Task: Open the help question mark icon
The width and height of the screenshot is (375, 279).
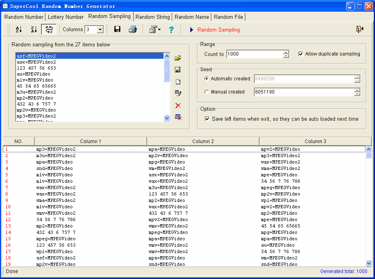Action: click(x=171, y=30)
